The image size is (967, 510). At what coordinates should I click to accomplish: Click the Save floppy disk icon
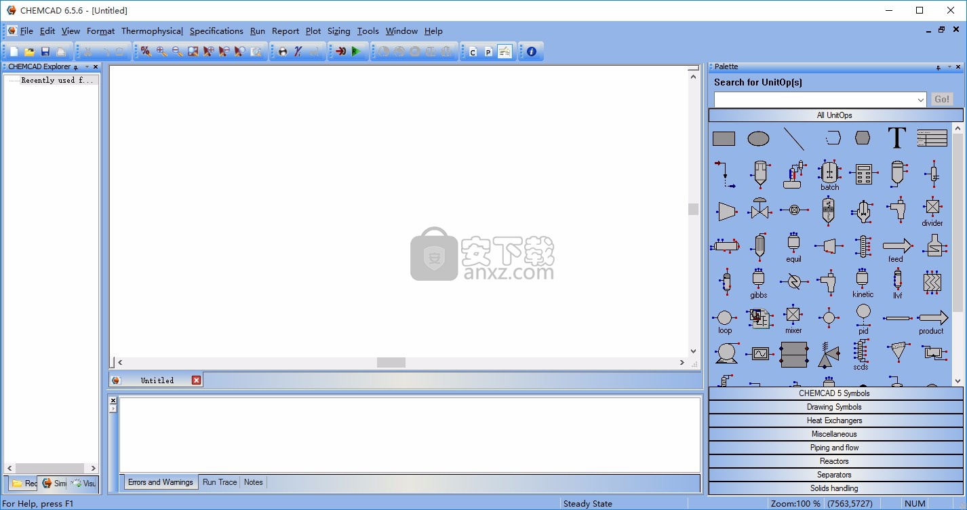[45, 52]
